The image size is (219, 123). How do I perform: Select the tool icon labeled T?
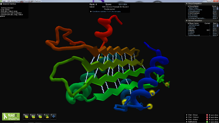coord(40,117)
